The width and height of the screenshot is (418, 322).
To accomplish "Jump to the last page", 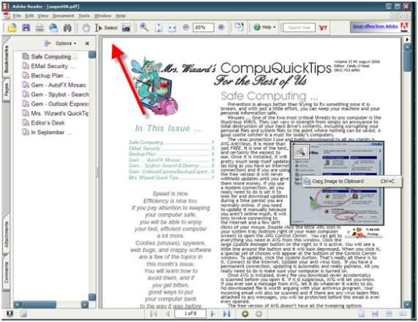I will coord(227,314).
